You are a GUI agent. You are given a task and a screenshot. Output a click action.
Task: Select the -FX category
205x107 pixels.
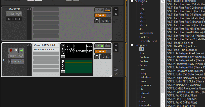(x=142, y=49)
